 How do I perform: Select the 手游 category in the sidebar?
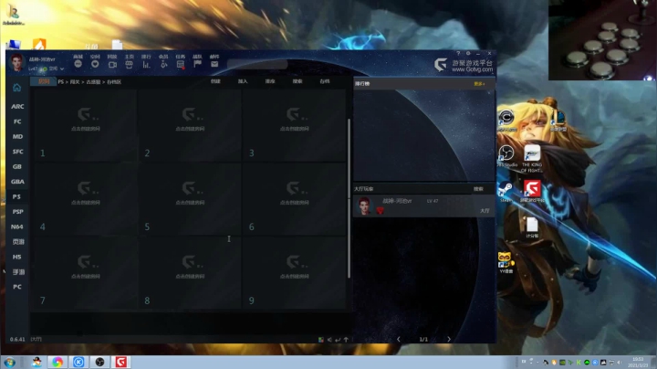(x=18, y=272)
